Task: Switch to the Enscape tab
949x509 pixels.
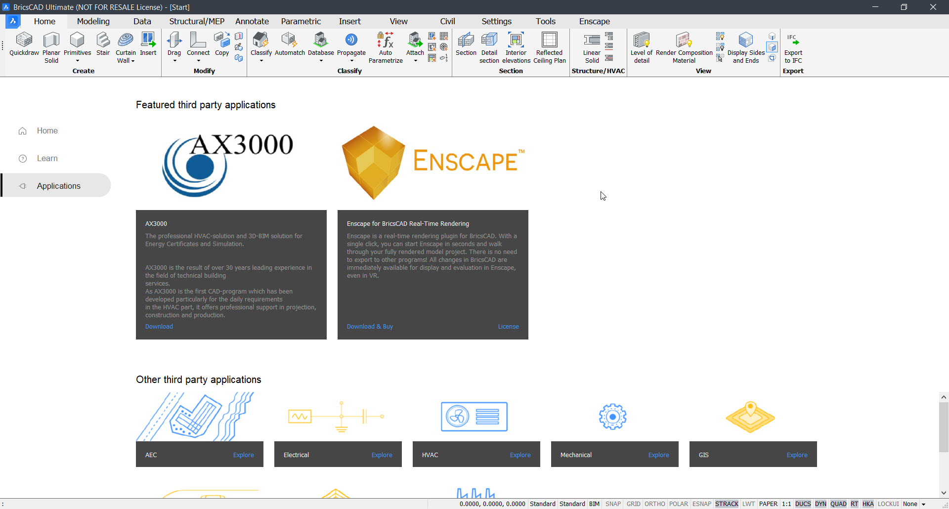Action: (x=595, y=21)
